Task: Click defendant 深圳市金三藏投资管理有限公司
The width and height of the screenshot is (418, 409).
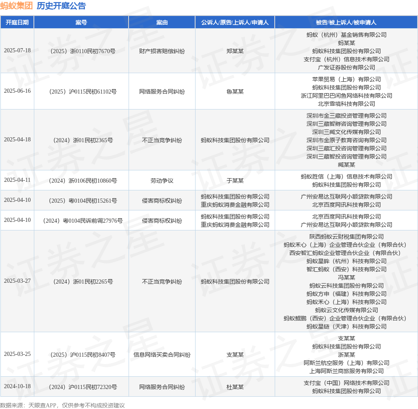Action: (x=346, y=116)
